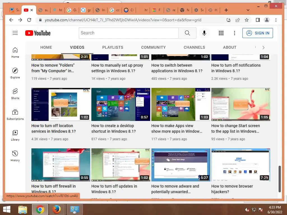
Task: Open the tab search dropdown arrow
Action: pyautogui.click(x=248, y=10)
